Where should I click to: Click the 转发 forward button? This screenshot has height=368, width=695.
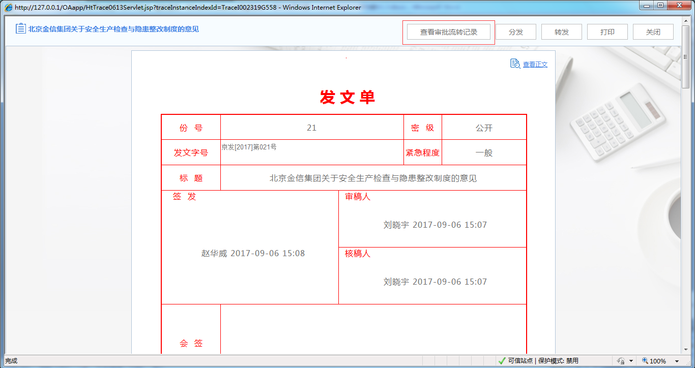561,32
